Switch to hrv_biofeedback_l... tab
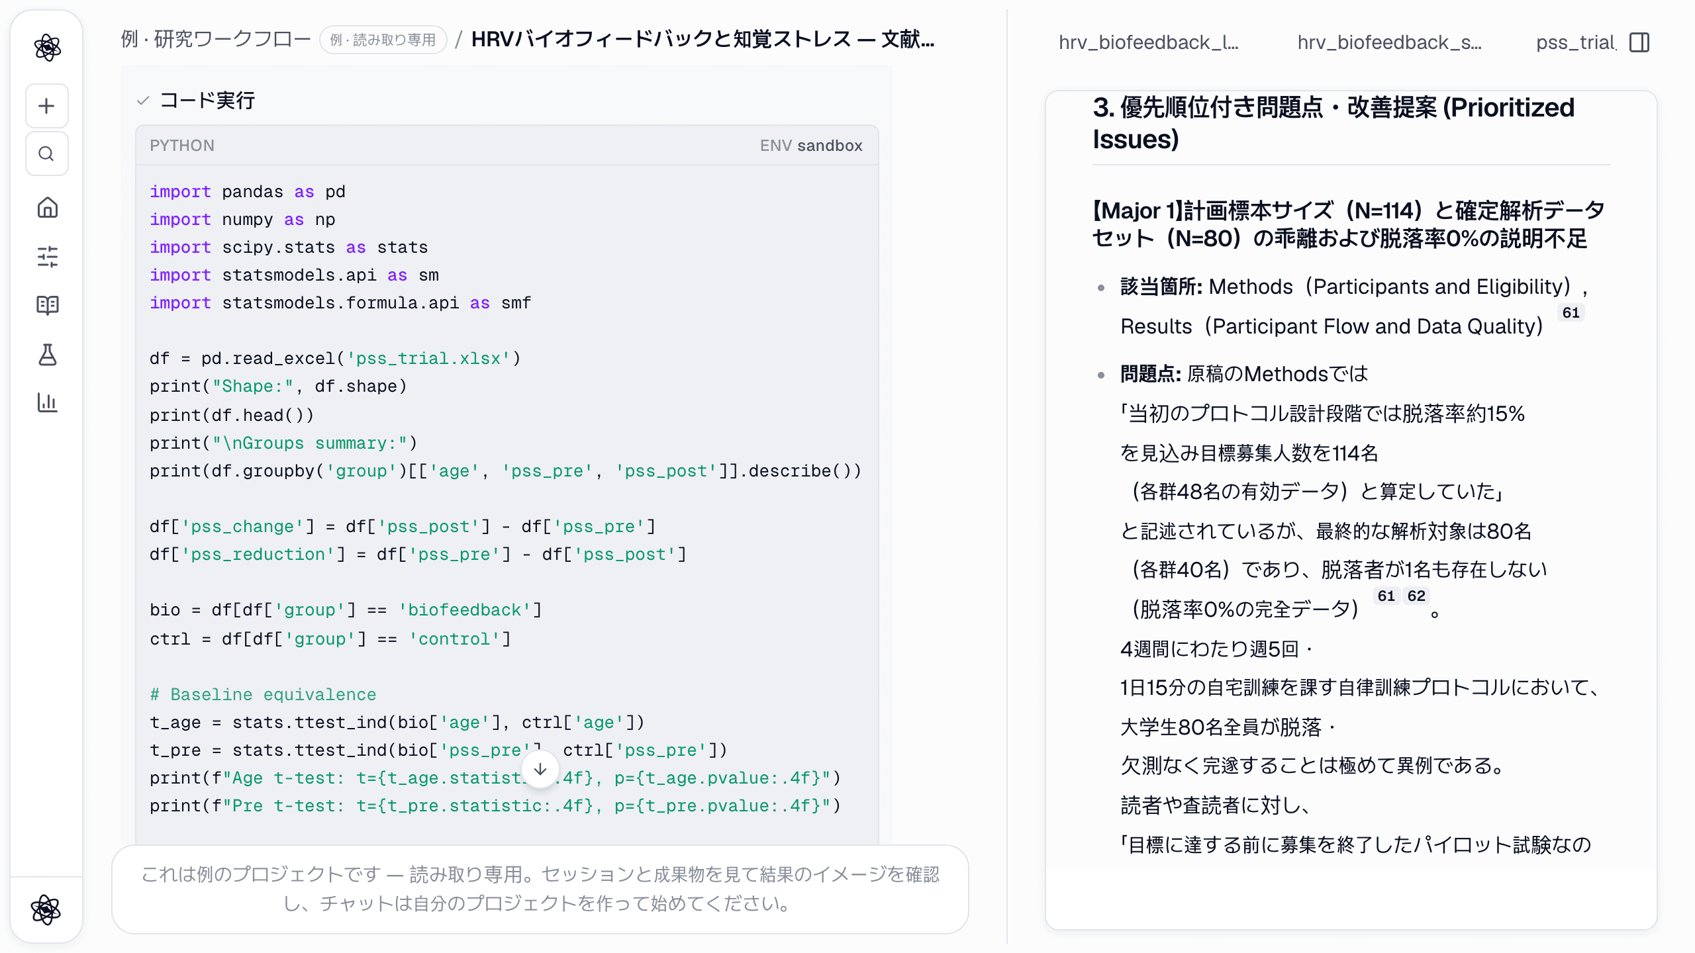1695x953 pixels. tap(1148, 42)
